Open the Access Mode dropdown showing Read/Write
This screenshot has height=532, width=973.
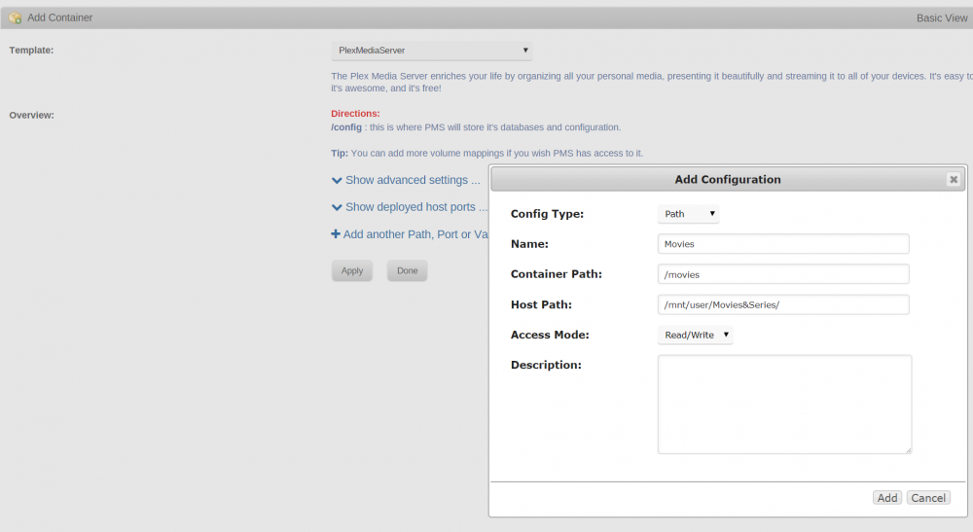(x=695, y=335)
